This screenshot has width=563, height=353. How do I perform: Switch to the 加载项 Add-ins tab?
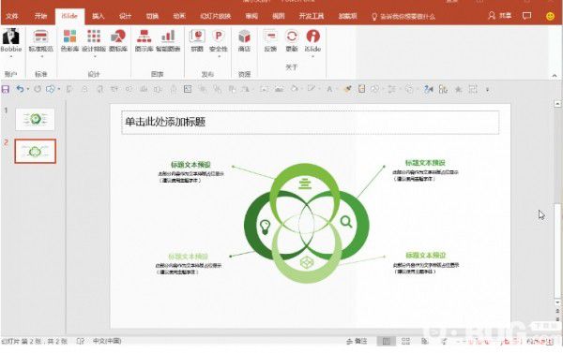coord(347,16)
